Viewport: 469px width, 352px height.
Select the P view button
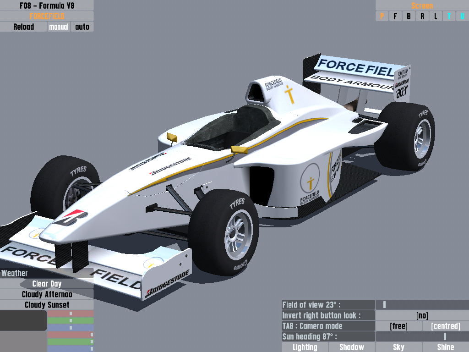(382, 16)
